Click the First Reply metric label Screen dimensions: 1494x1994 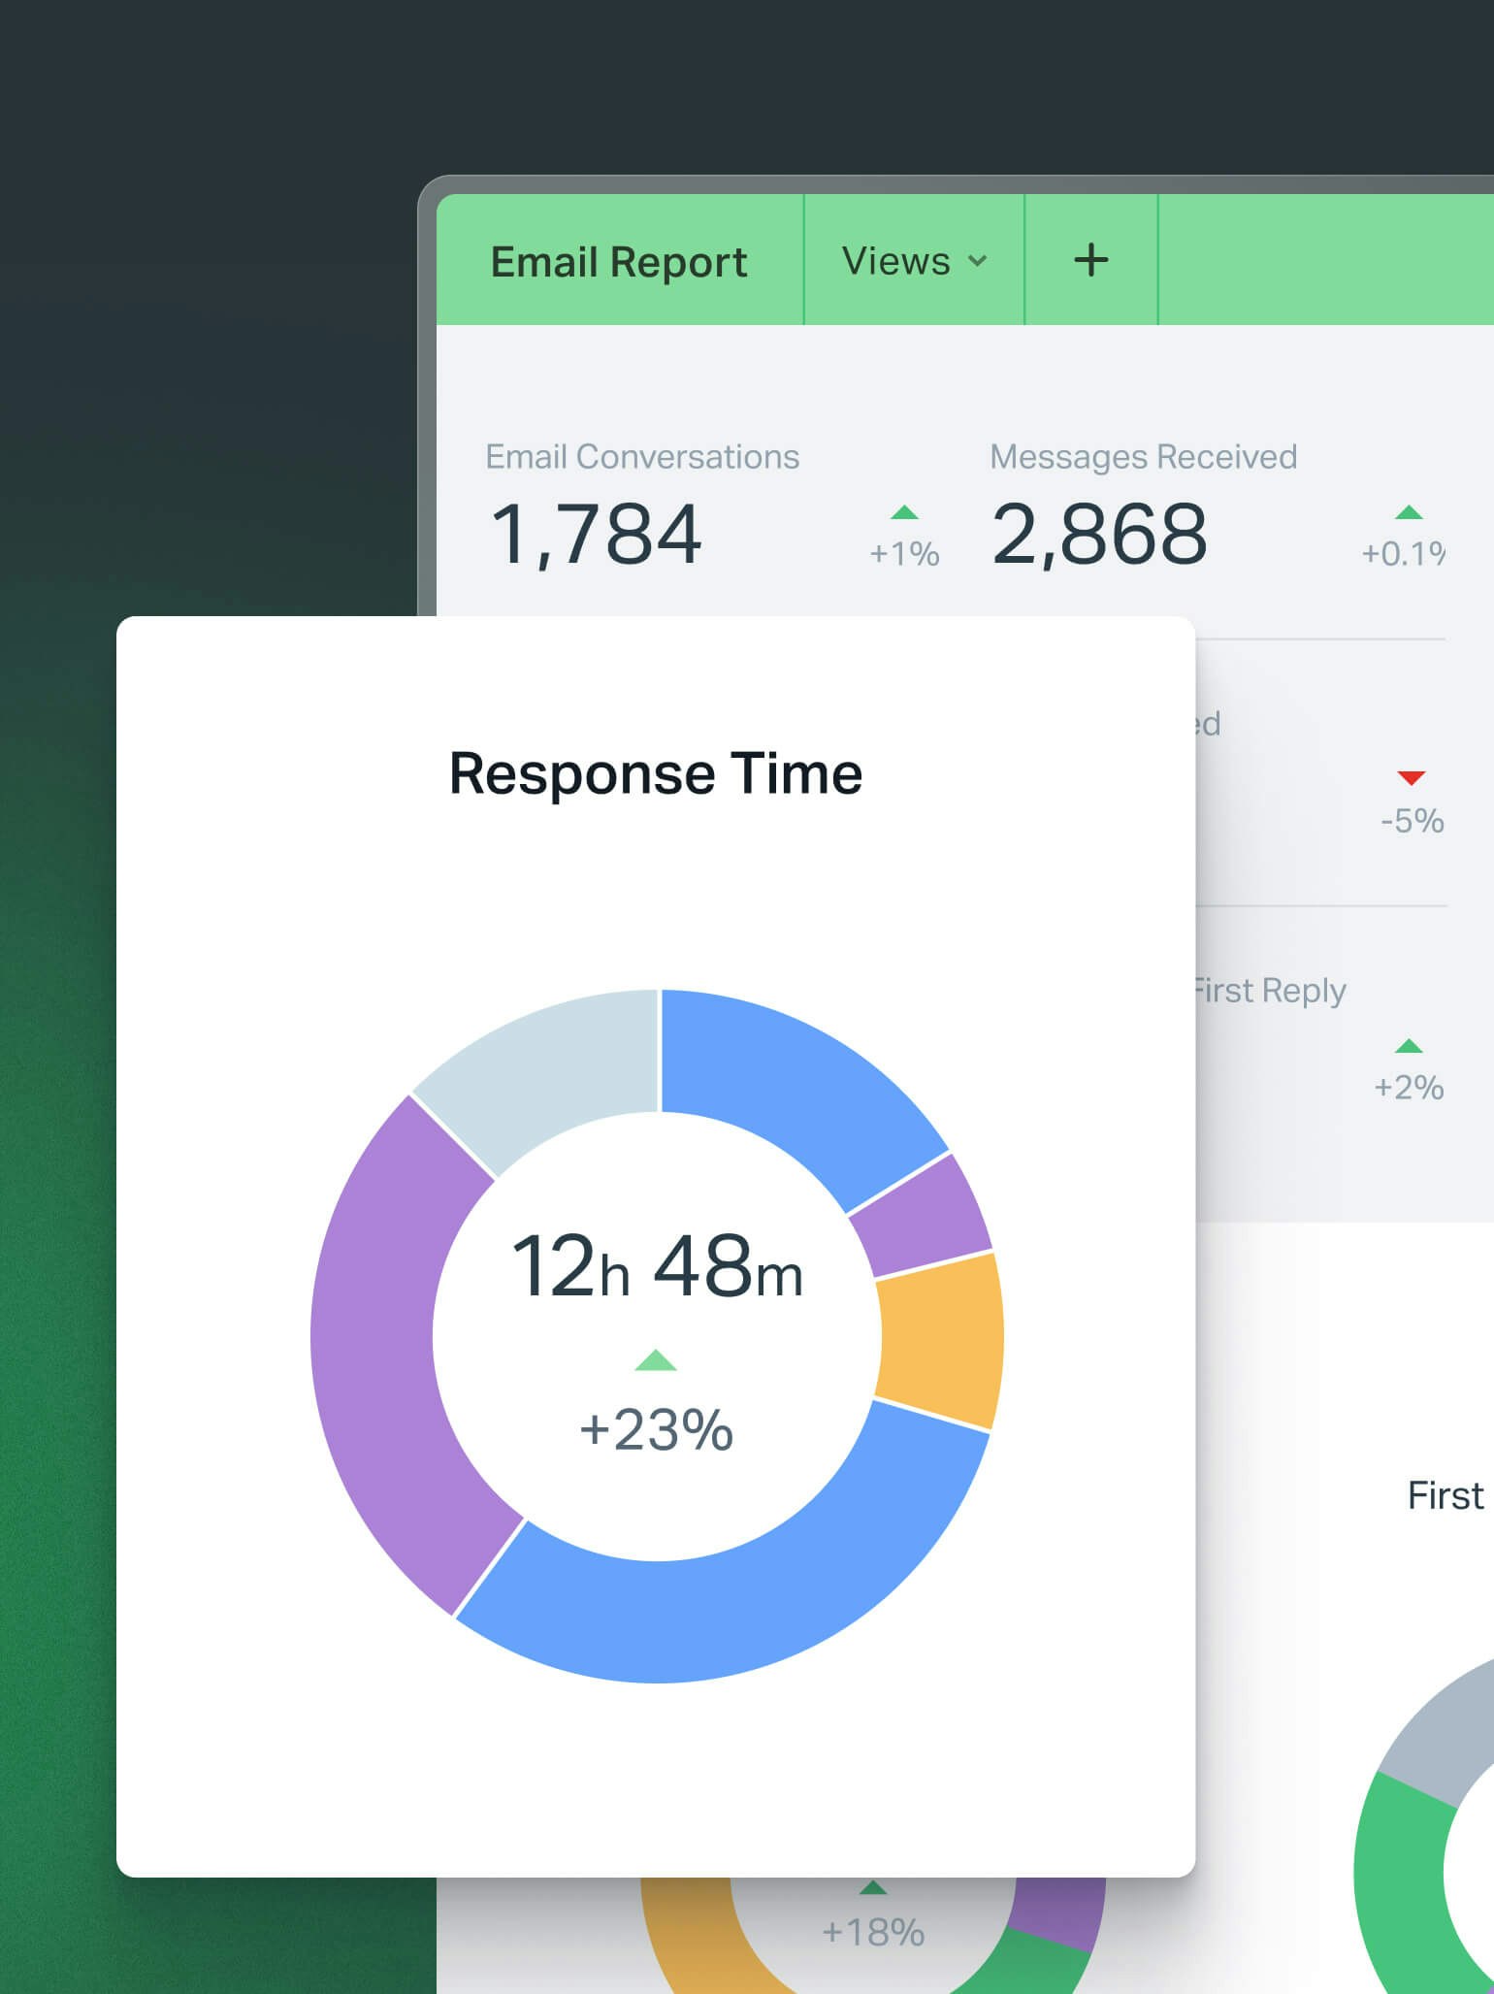[1271, 991]
